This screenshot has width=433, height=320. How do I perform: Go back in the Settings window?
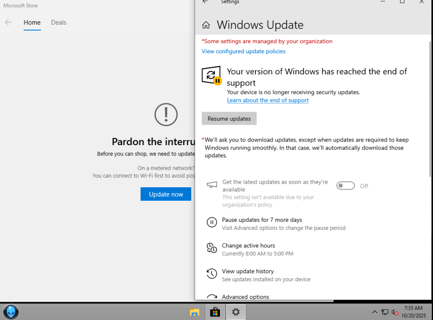(205, 2)
